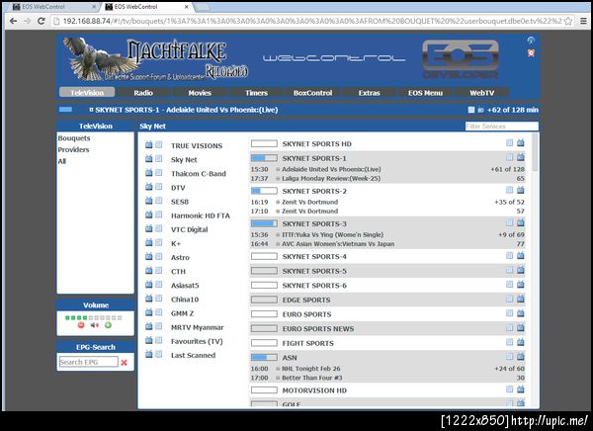Click the EPG list icon beside Harmonic HD FTA

click(x=159, y=215)
